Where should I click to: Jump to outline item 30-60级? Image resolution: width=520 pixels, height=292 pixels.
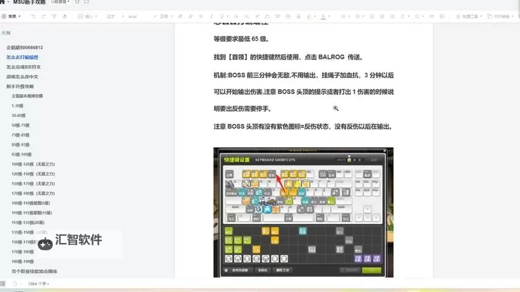tap(19, 115)
